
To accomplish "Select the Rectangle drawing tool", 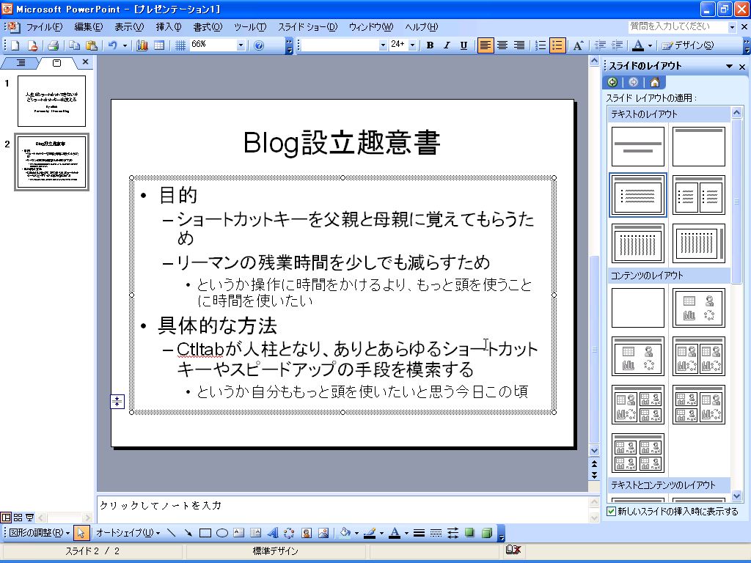I will pos(205,533).
